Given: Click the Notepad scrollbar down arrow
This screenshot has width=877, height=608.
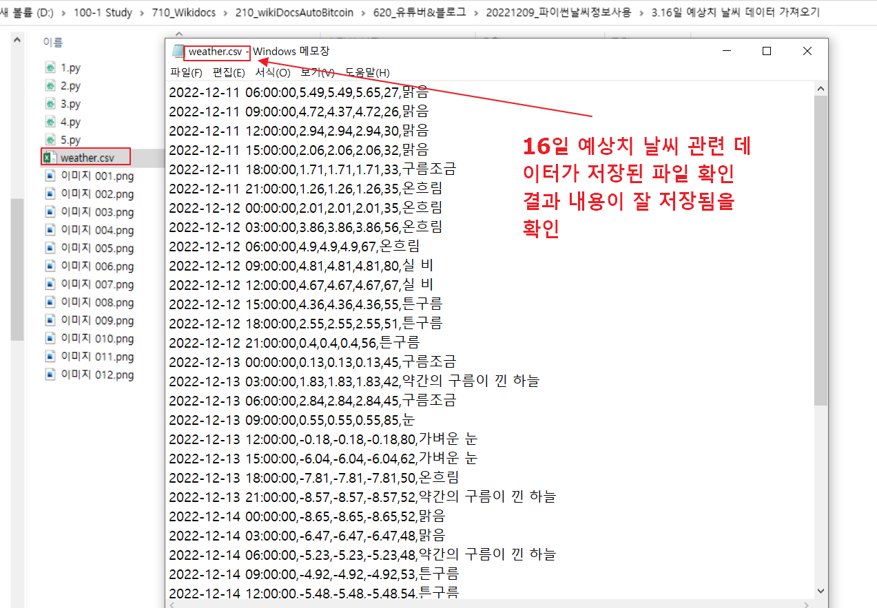Looking at the screenshot, I should 821,590.
